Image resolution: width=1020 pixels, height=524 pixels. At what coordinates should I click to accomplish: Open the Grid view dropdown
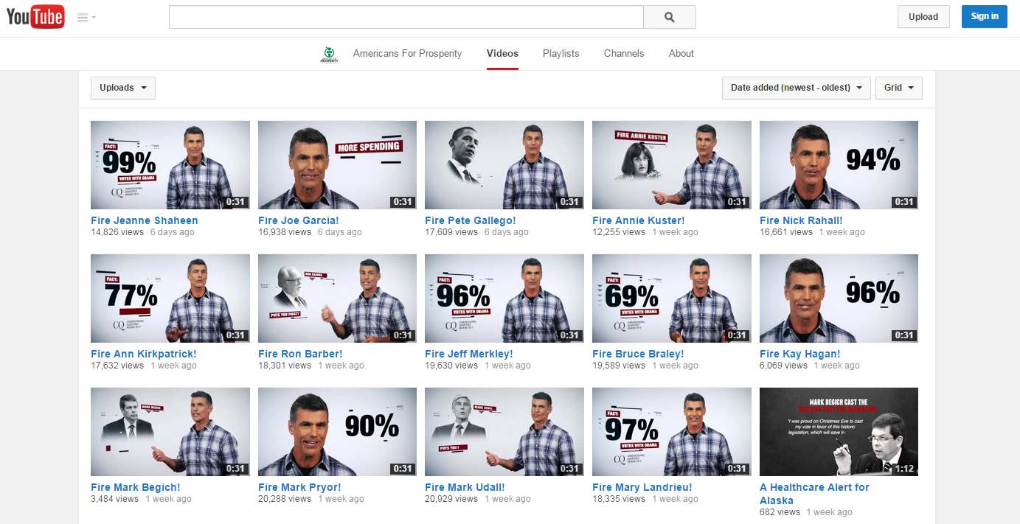coord(898,88)
